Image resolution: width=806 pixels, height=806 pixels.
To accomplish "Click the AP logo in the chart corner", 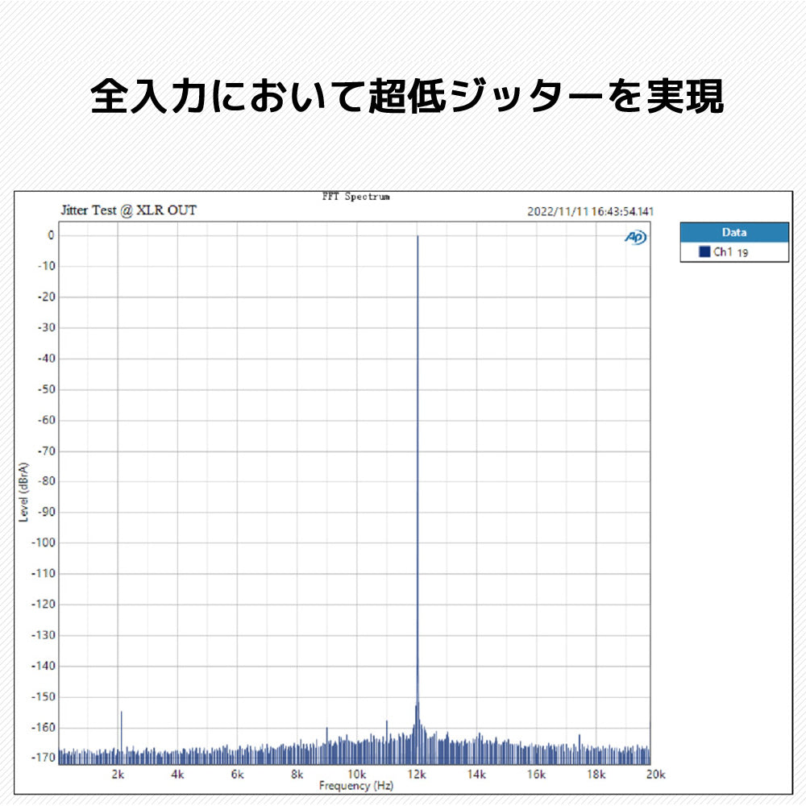I will [635, 237].
